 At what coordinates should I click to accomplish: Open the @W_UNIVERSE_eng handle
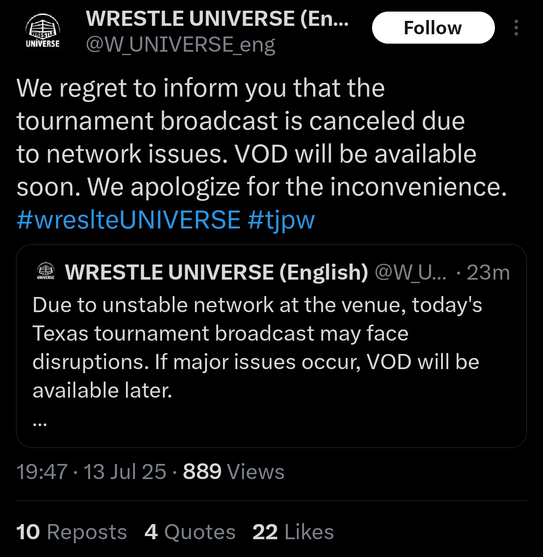pos(180,45)
